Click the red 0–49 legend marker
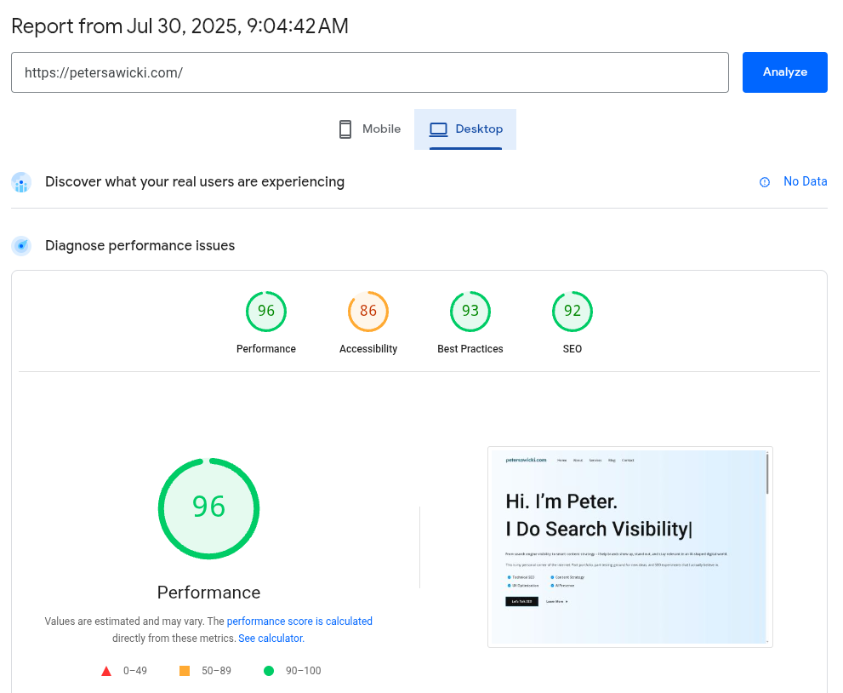This screenshot has width=843, height=693. 106,670
